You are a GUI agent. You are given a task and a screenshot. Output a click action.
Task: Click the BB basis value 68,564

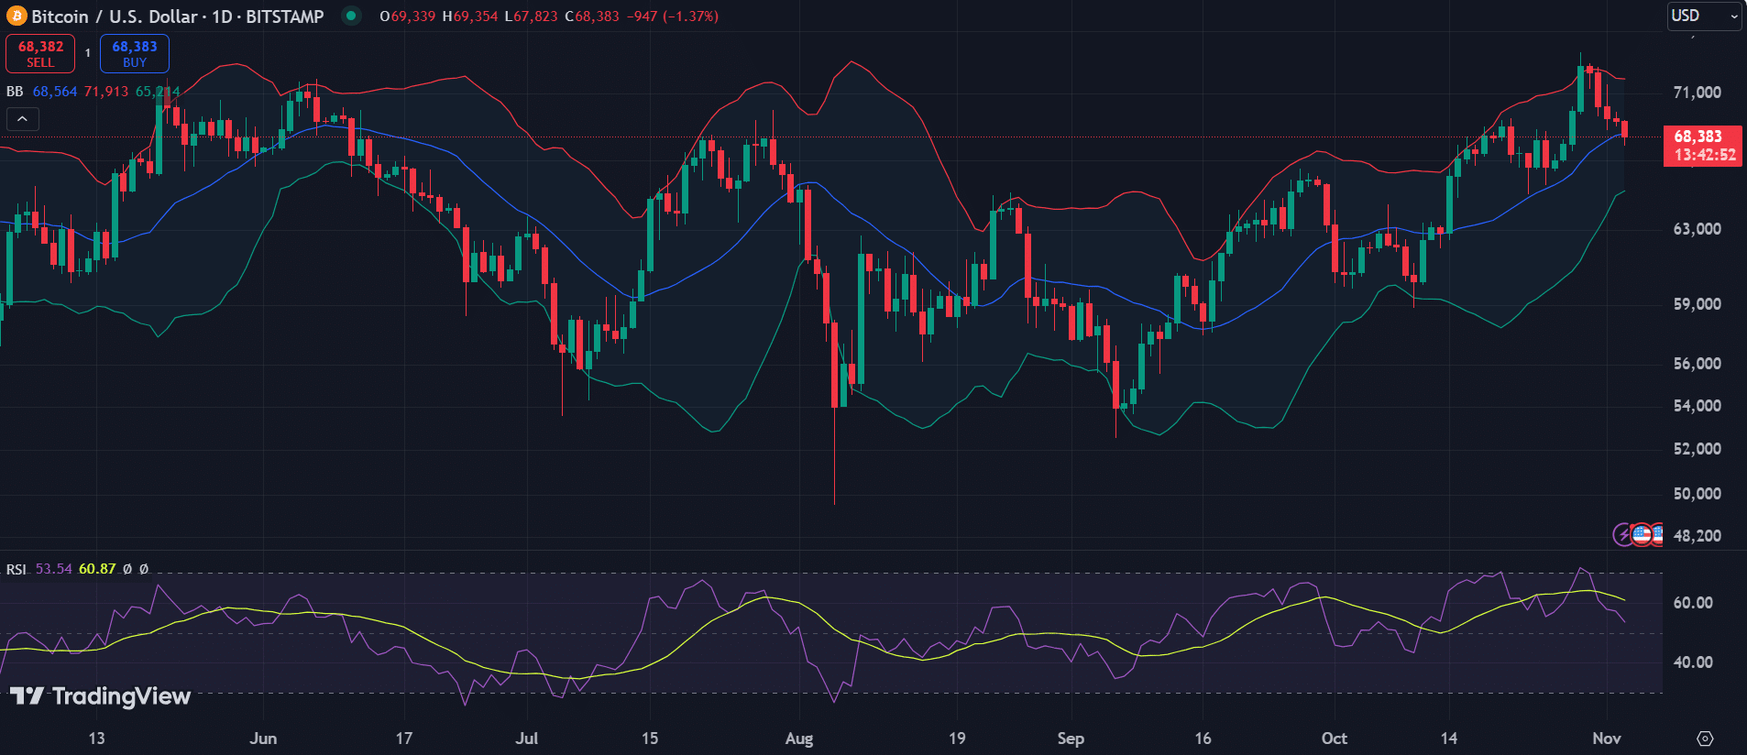click(x=55, y=92)
